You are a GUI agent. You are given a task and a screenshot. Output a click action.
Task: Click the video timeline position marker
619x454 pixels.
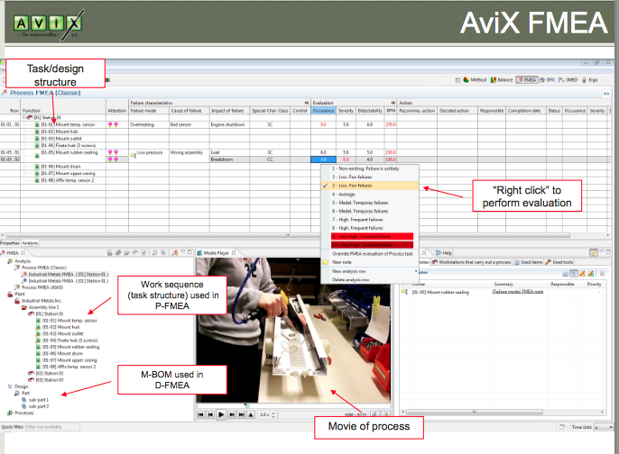point(246,404)
